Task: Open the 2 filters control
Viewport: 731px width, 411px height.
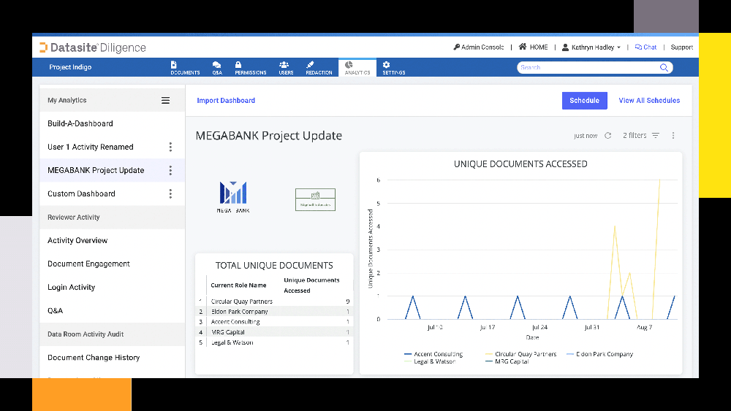Action: click(641, 136)
